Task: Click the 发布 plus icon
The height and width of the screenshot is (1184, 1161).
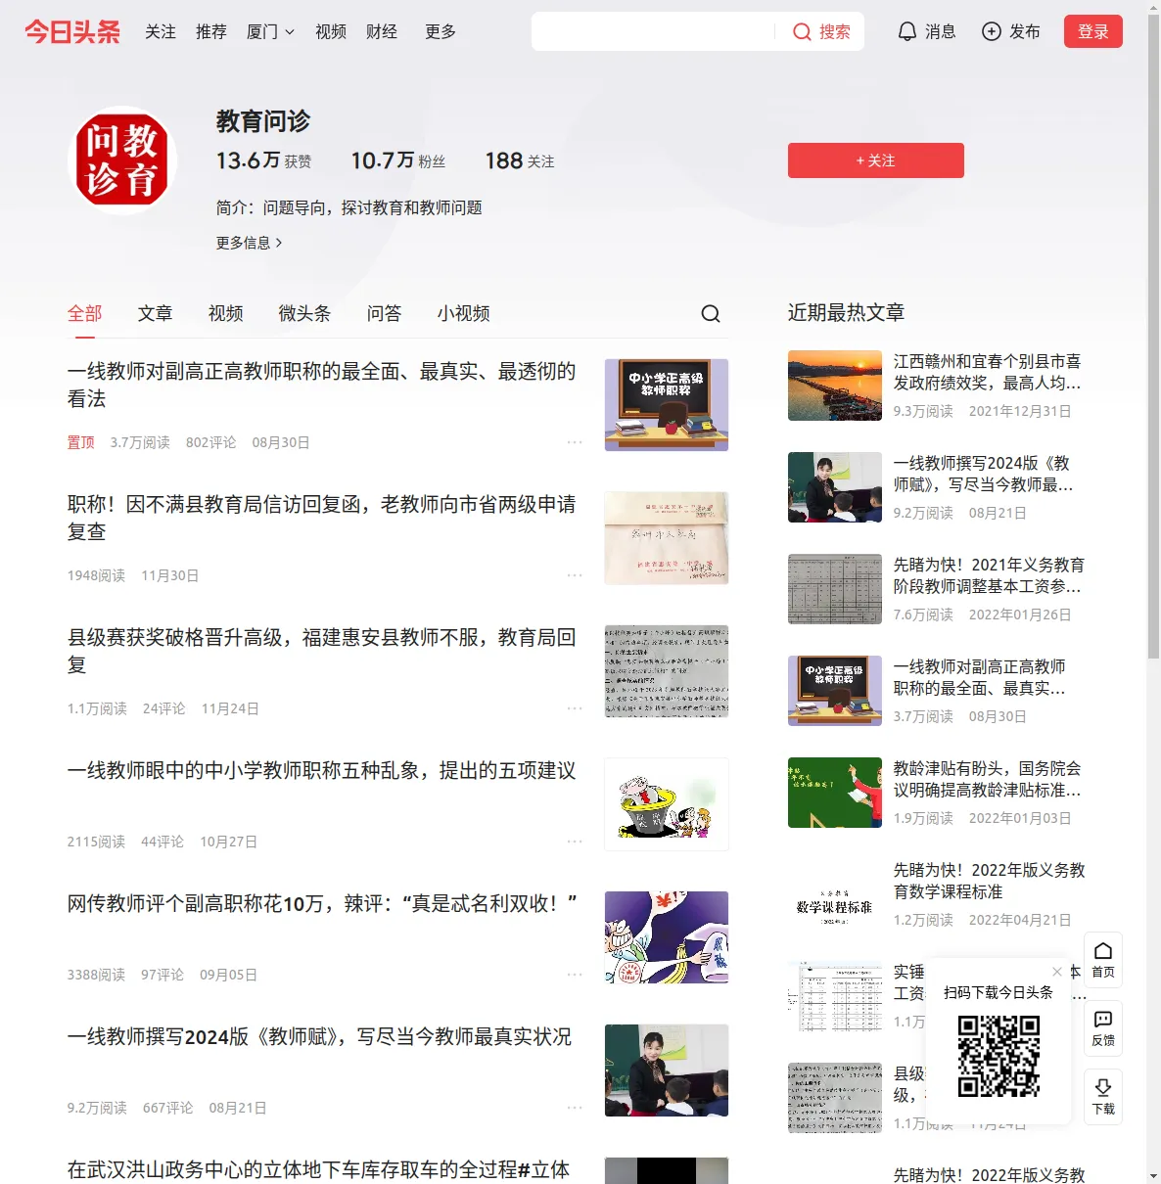Action: pyautogui.click(x=992, y=32)
